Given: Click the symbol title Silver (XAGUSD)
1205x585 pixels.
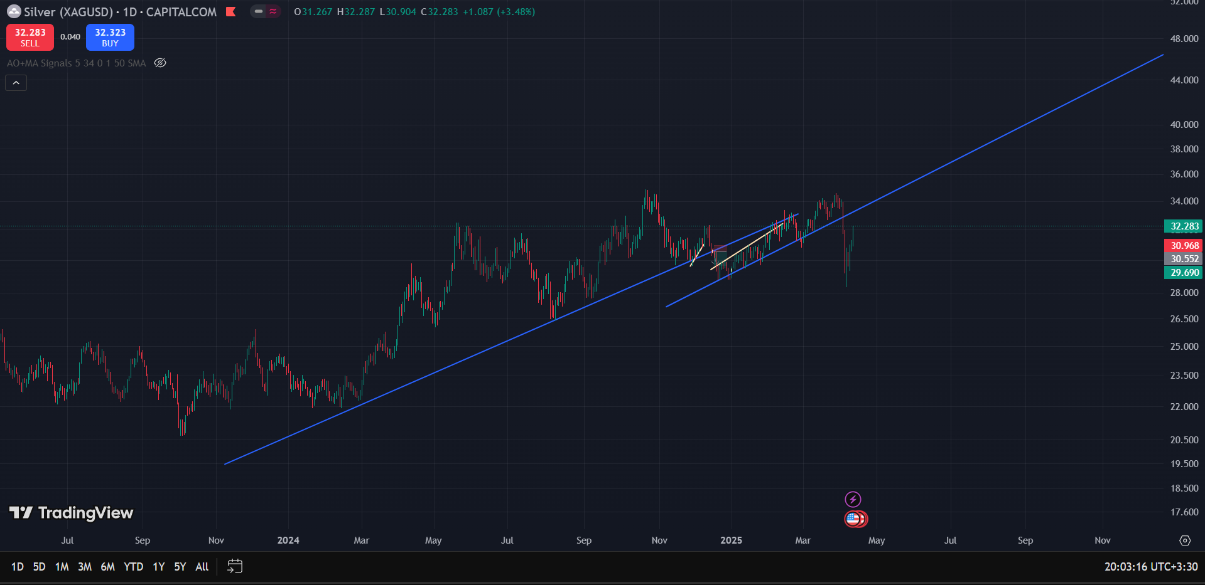Looking at the screenshot, I should [68, 12].
